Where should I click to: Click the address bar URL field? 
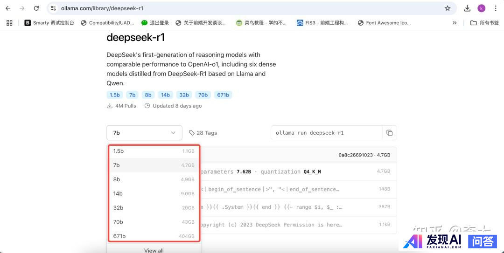click(x=233, y=8)
